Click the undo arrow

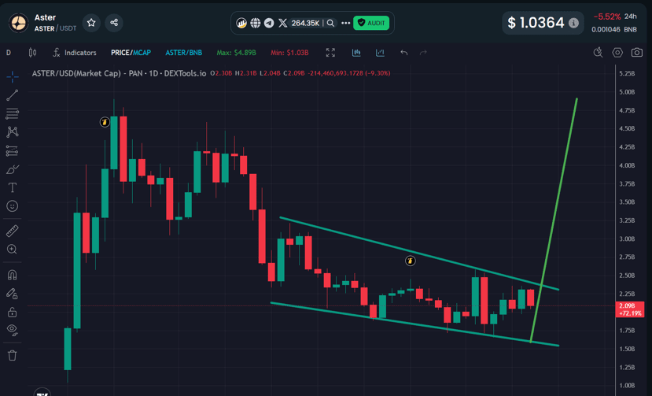[403, 53]
